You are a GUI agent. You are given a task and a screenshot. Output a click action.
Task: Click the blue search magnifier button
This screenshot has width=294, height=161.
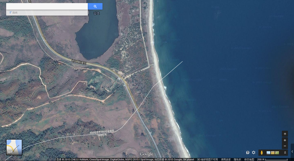click(95, 7)
